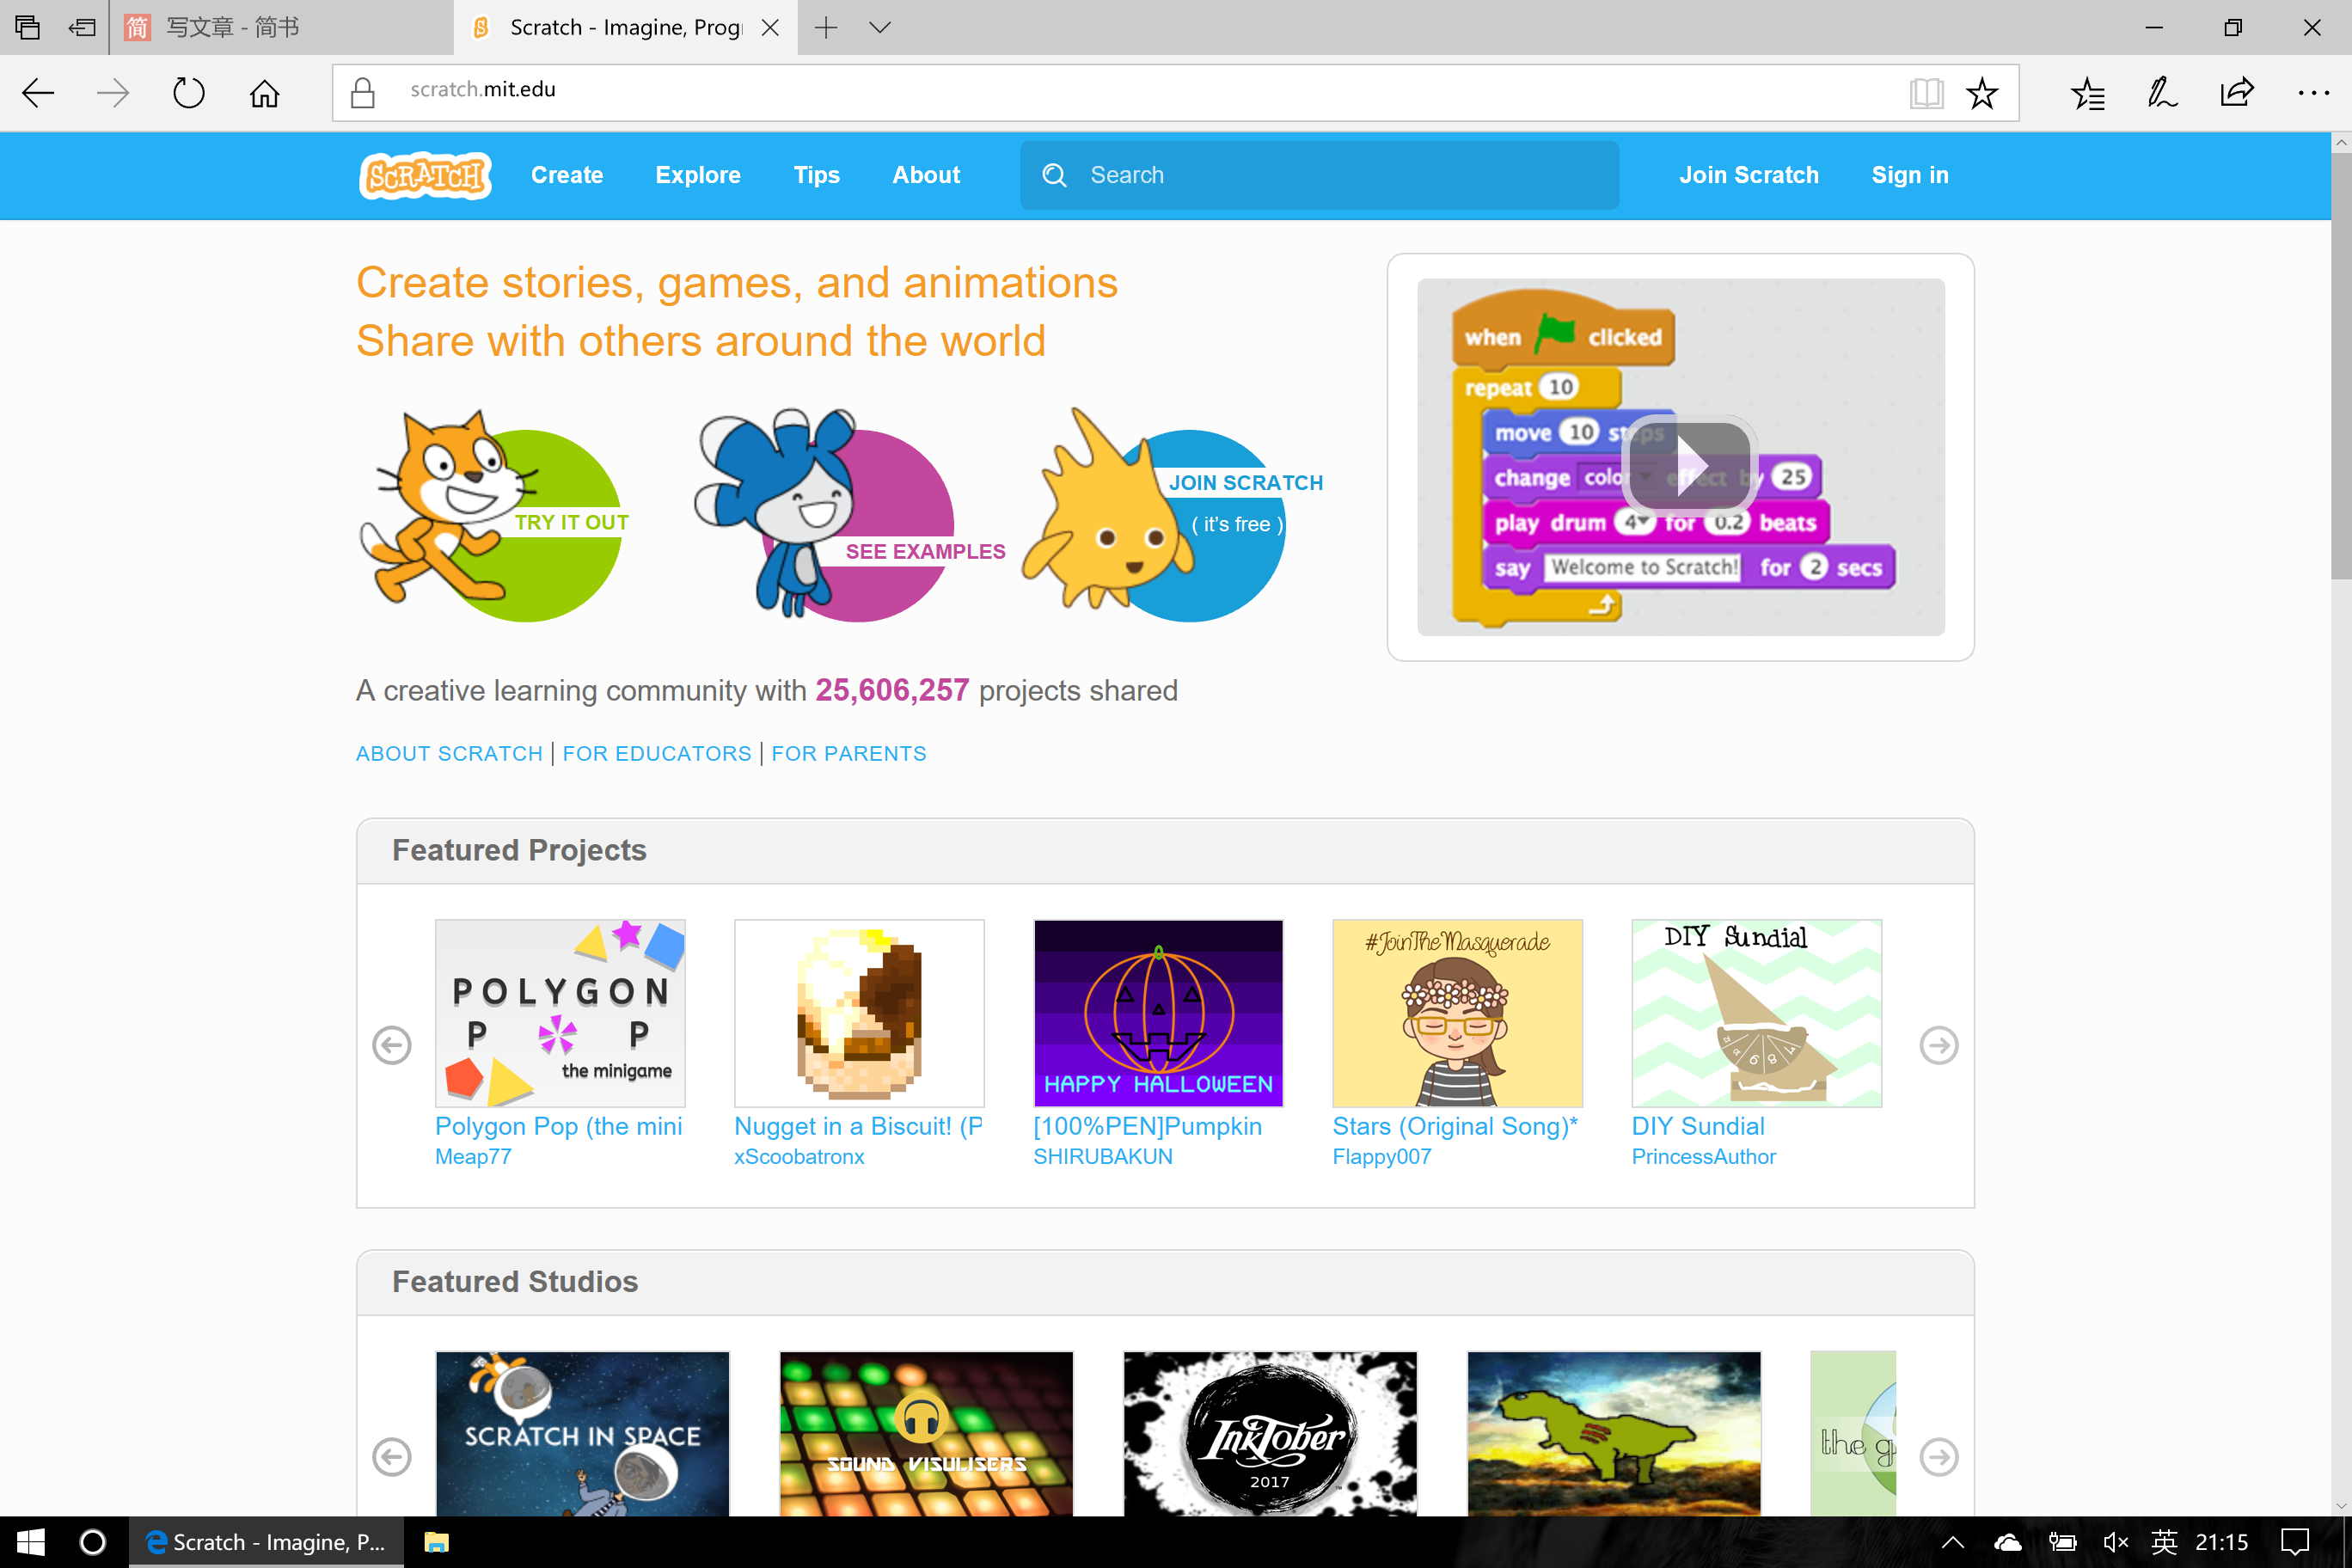Click the Sign in link
This screenshot has width=2352, height=1568.
(x=1909, y=176)
